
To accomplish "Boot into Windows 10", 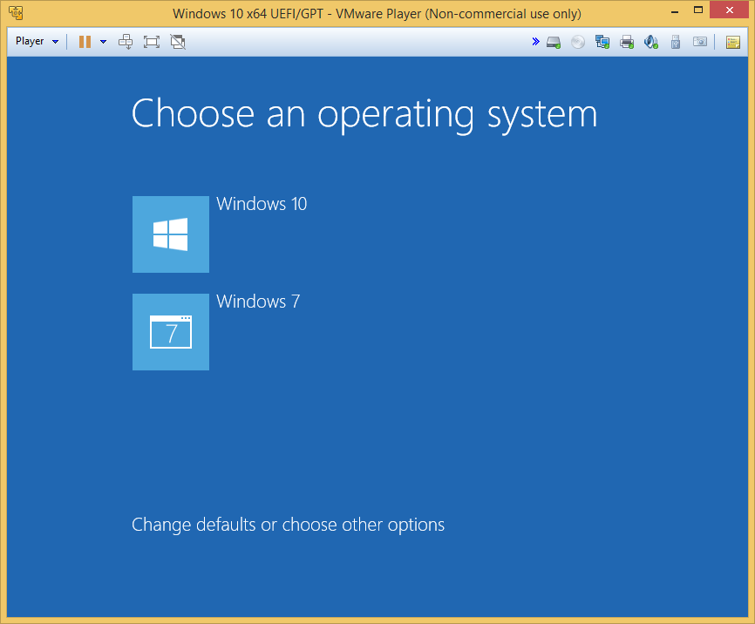I will 171,234.
